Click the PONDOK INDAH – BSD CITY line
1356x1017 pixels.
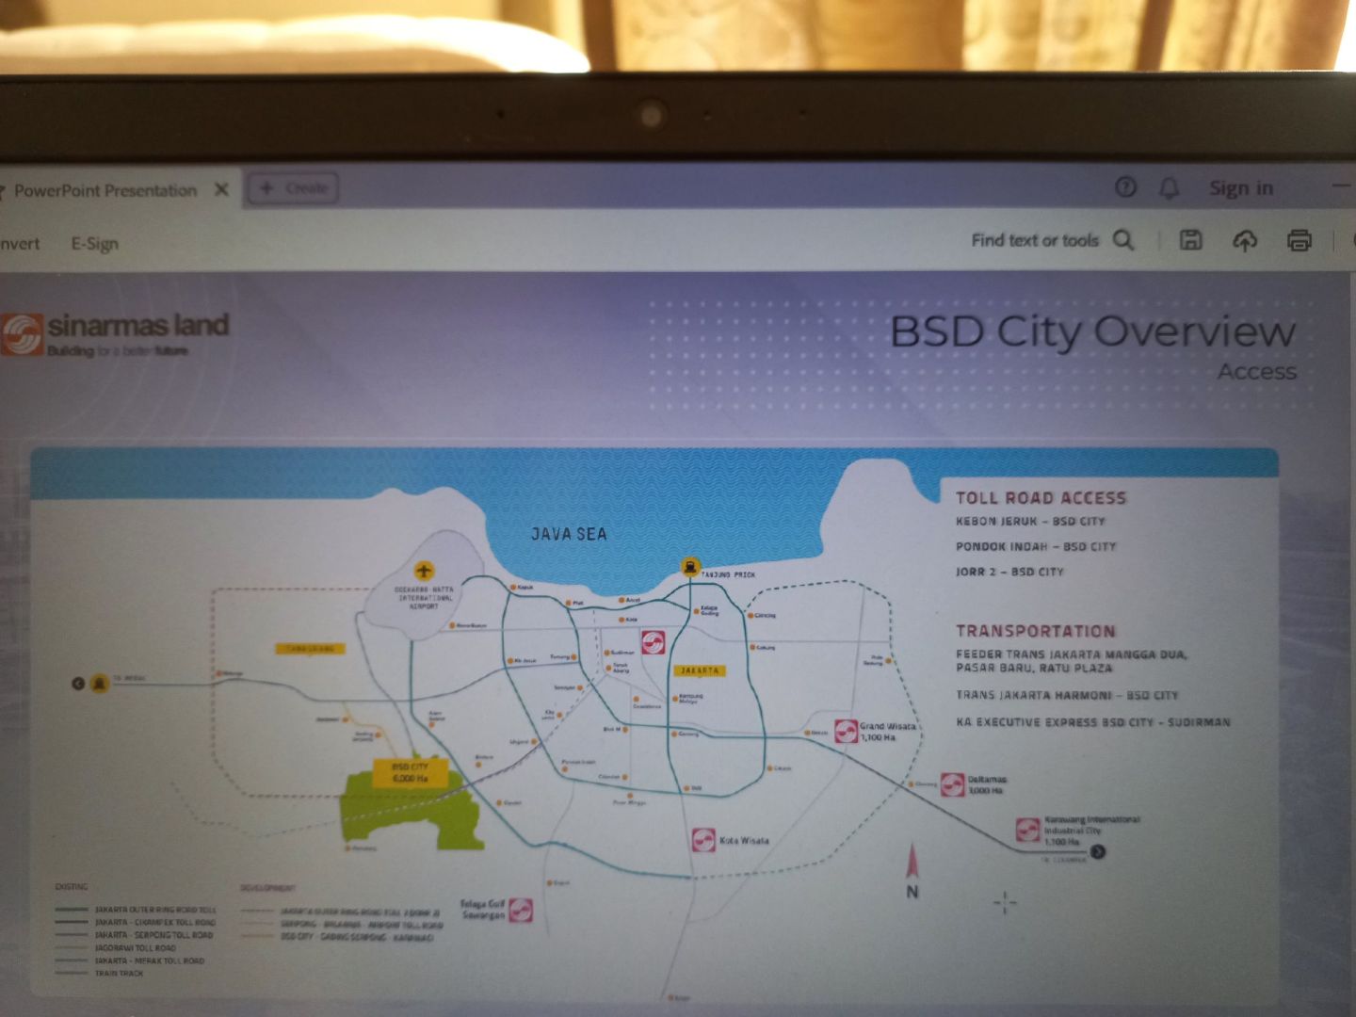pyautogui.click(x=1036, y=546)
